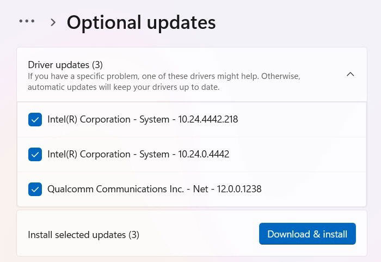381x262 pixels.
Task: Open the breadcrumb ellipsis menu
Action: pyautogui.click(x=27, y=22)
